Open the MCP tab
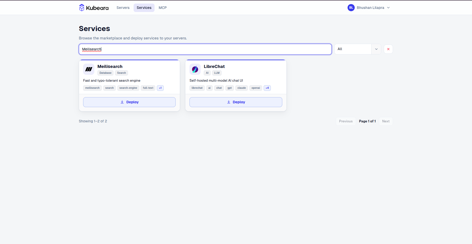Screen dimensions: 472x244 click(x=163, y=8)
